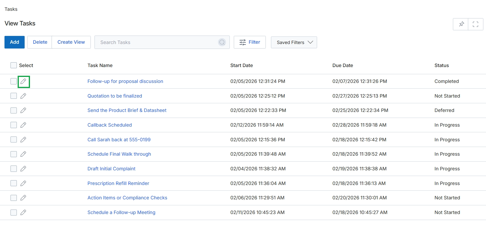Check the Schedule Final Walk through checkbox

[14, 154]
